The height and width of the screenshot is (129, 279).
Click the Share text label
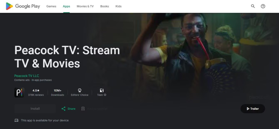tap(71, 109)
